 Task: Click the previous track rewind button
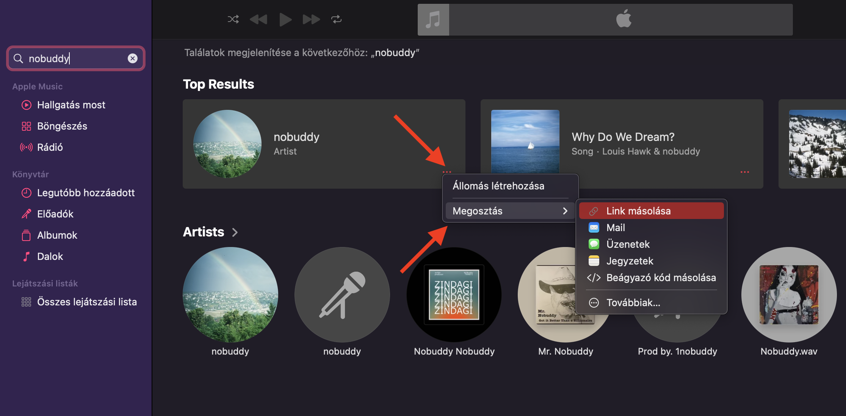pos(258,19)
